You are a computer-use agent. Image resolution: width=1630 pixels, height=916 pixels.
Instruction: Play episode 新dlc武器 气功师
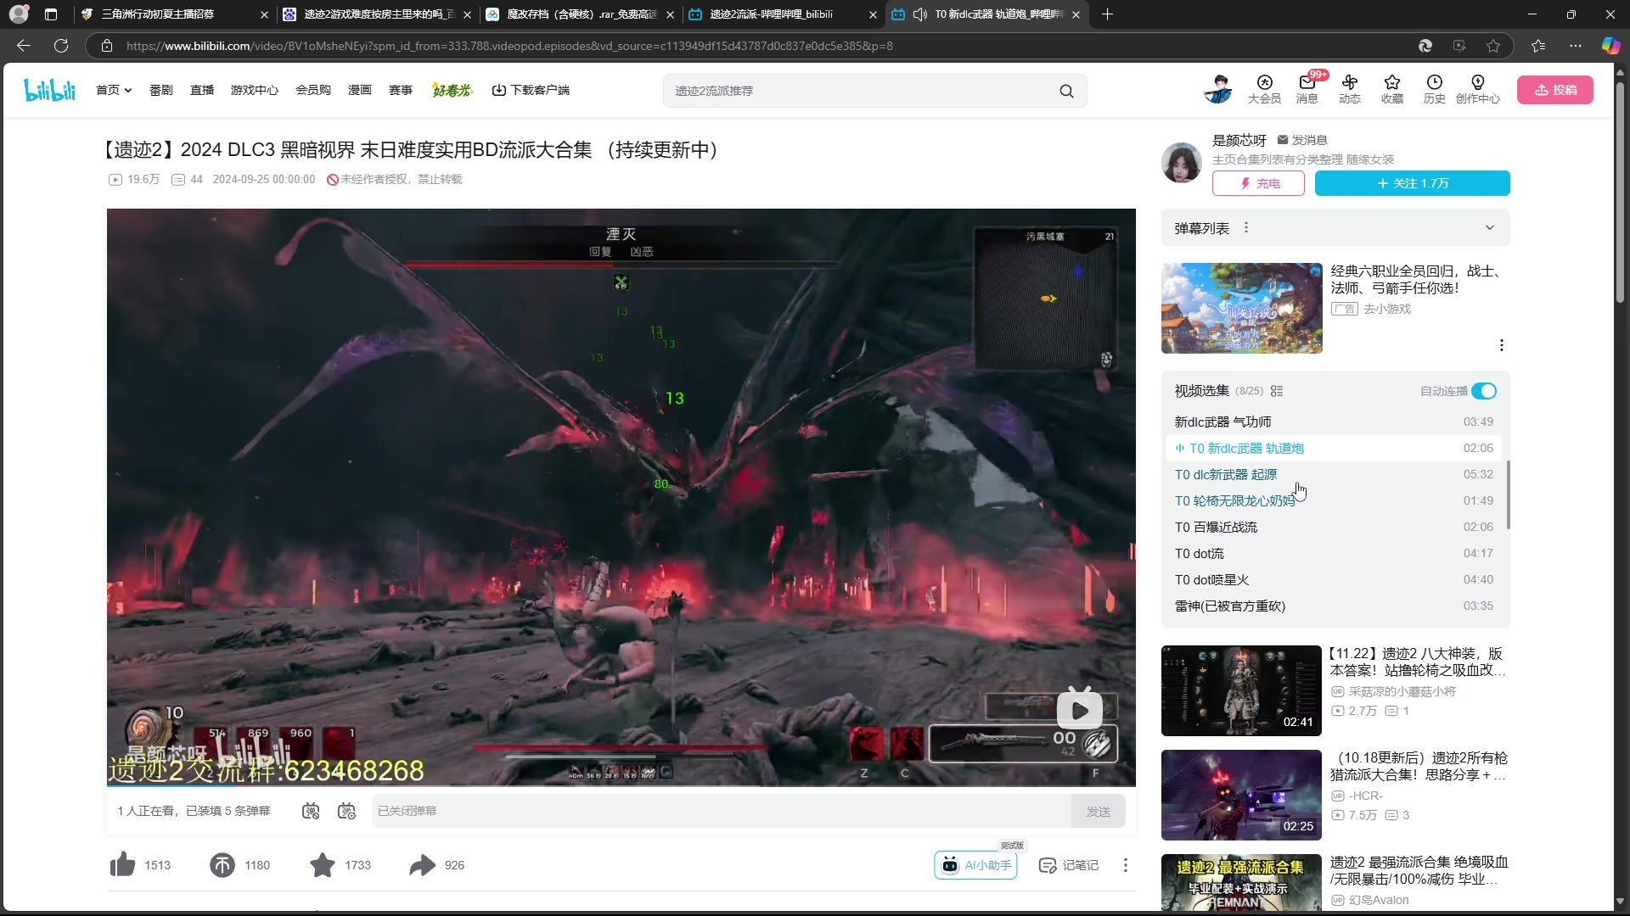[1334, 422]
